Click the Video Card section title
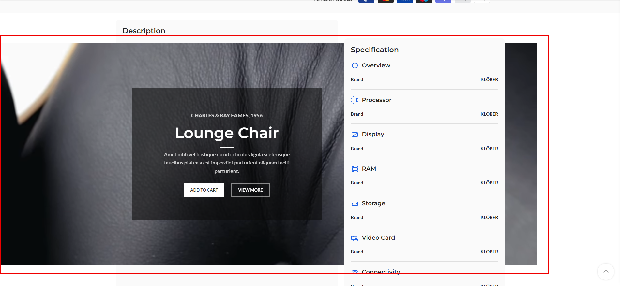This screenshot has width=620, height=286. click(378, 238)
